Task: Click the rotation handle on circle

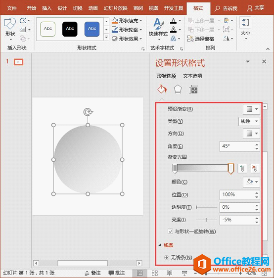Action: tap(88, 112)
